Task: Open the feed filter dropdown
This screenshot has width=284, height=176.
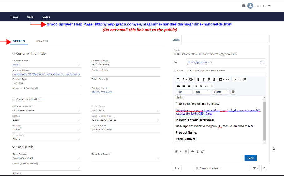Action: click(x=255, y=168)
